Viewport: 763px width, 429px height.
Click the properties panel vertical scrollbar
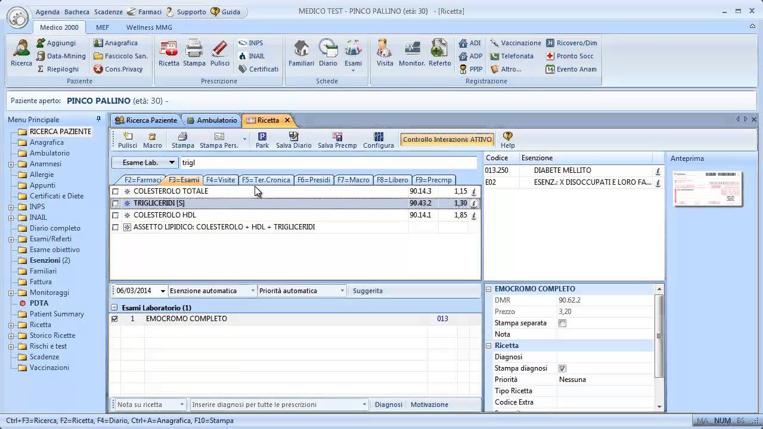point(659,335)
